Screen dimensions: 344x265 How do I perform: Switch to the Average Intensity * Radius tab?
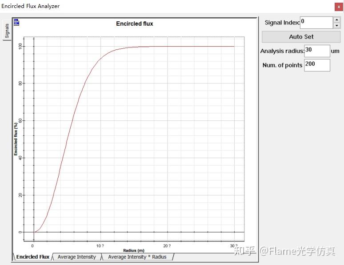click(x=137, y=257)
